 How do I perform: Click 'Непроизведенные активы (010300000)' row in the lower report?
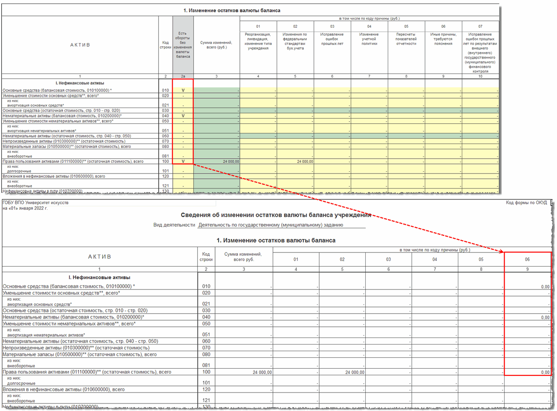pyautogui.click(x=76, y=348)
